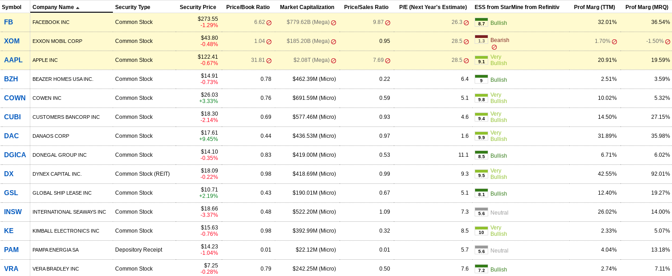Open the FB ticker symbol link

[9, 22]
